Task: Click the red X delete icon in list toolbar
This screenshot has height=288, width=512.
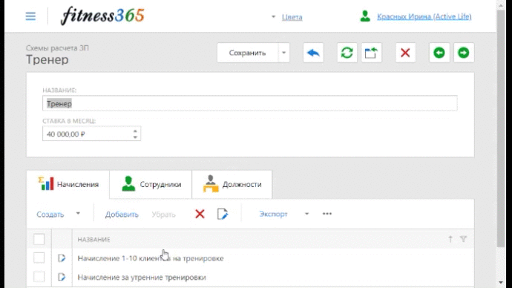Action: [200, 215]
